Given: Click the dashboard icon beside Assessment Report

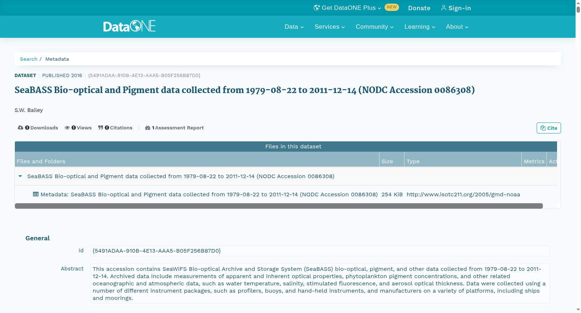Looking at the screenshot, I should [147, 128].
